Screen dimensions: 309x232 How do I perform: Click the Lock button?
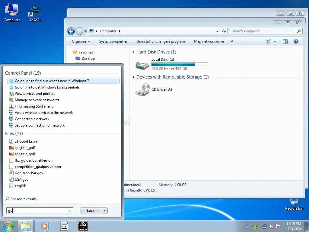91,211
